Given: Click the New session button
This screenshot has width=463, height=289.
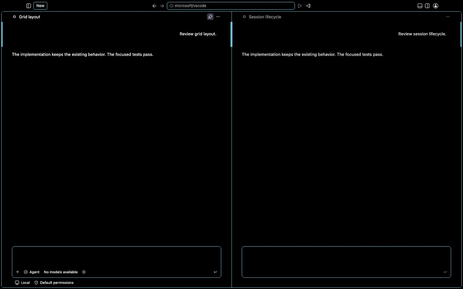Looking at the screenshot, I should (40, 6).
